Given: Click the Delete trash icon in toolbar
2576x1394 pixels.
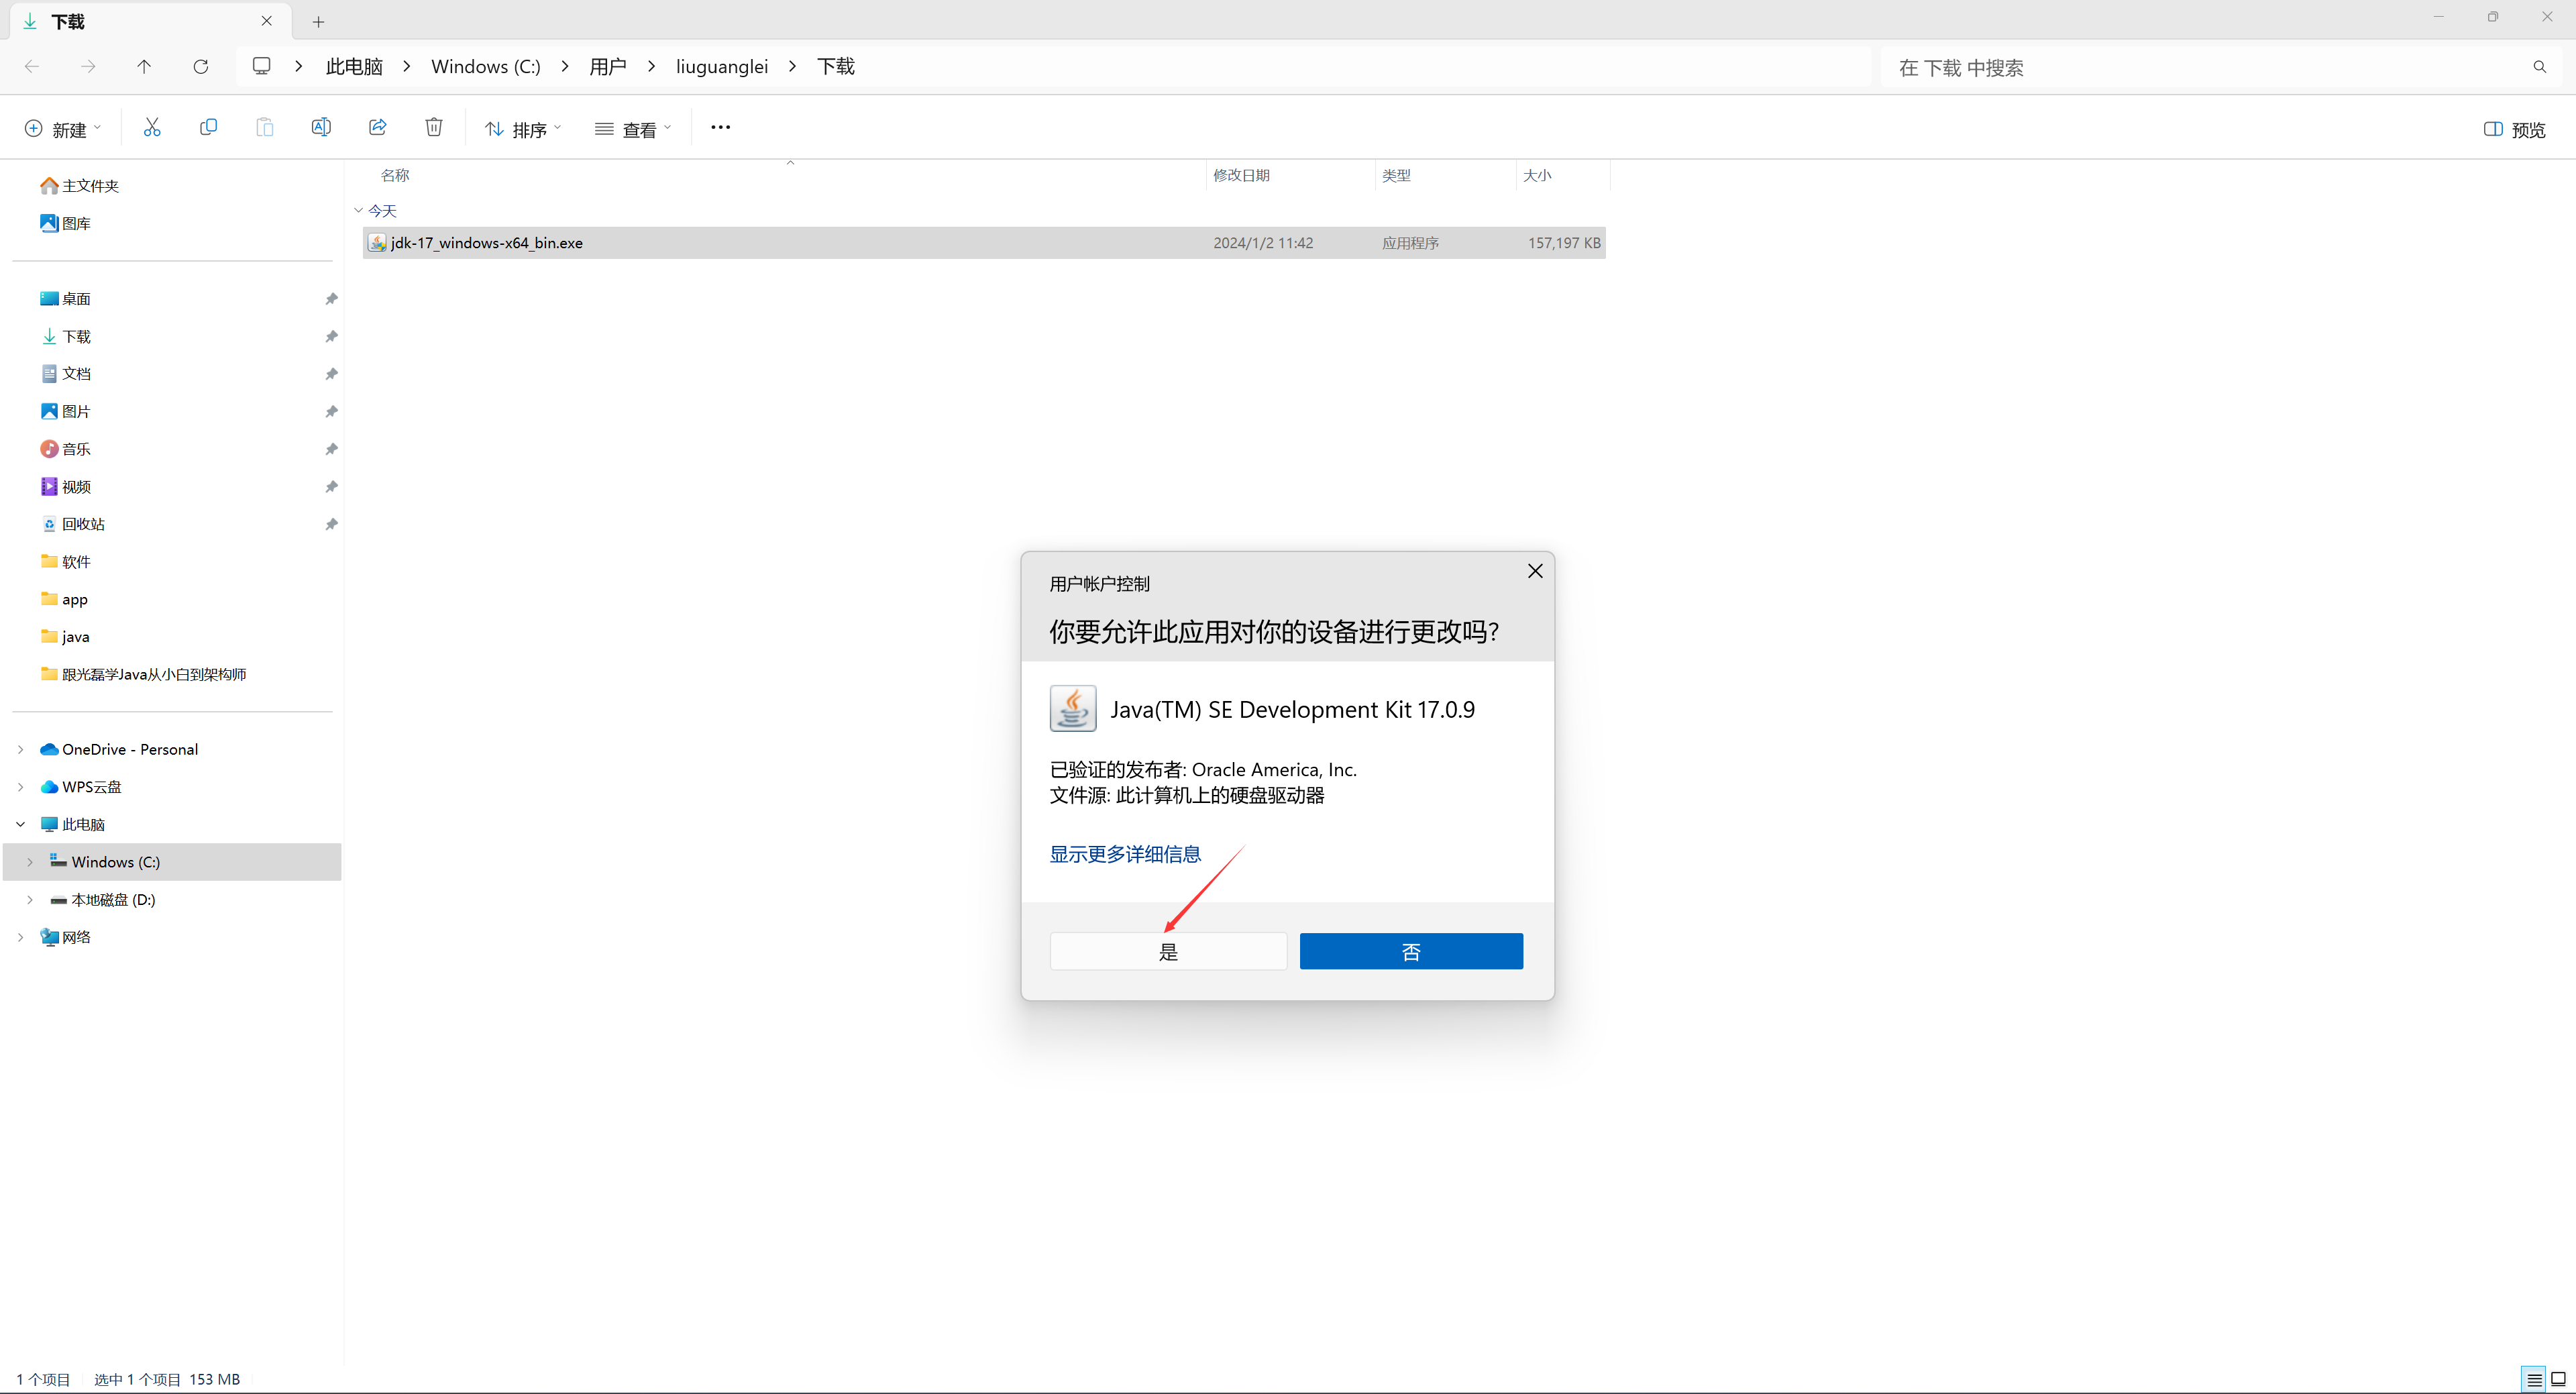Looking at the screenshot, I should coord(434,127).
